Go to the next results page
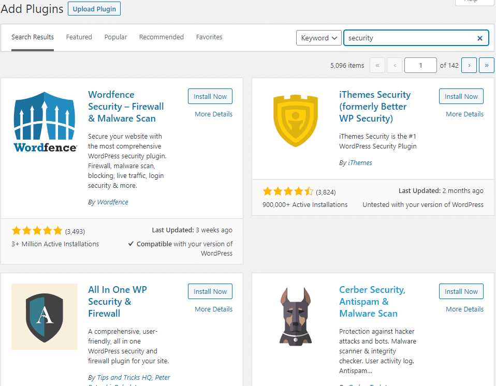Screen dimensions: 496x386 [469, 65]
